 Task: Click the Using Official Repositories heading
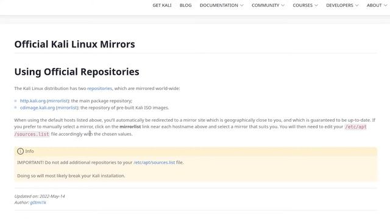pyautogui.click(x=77, y=72)
